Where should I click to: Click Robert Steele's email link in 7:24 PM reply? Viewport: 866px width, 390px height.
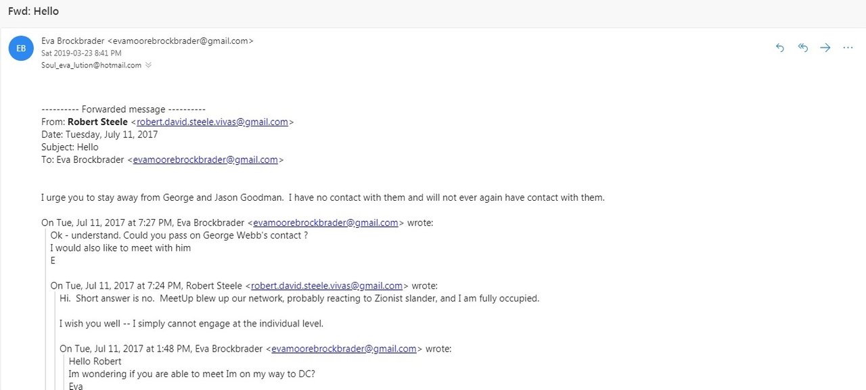coord(327,286)
